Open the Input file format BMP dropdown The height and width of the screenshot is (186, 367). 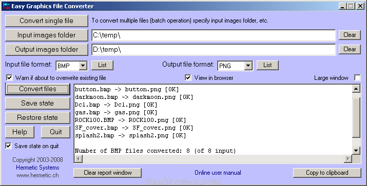point(83,66)
